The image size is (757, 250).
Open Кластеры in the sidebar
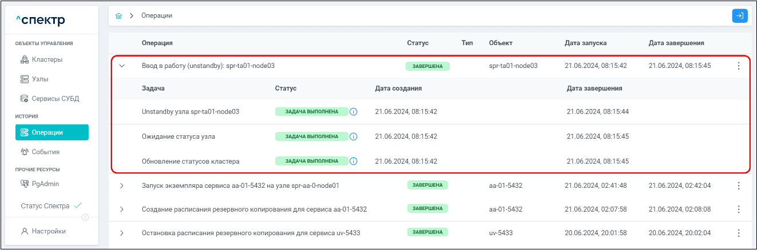(x=47, y=59)
